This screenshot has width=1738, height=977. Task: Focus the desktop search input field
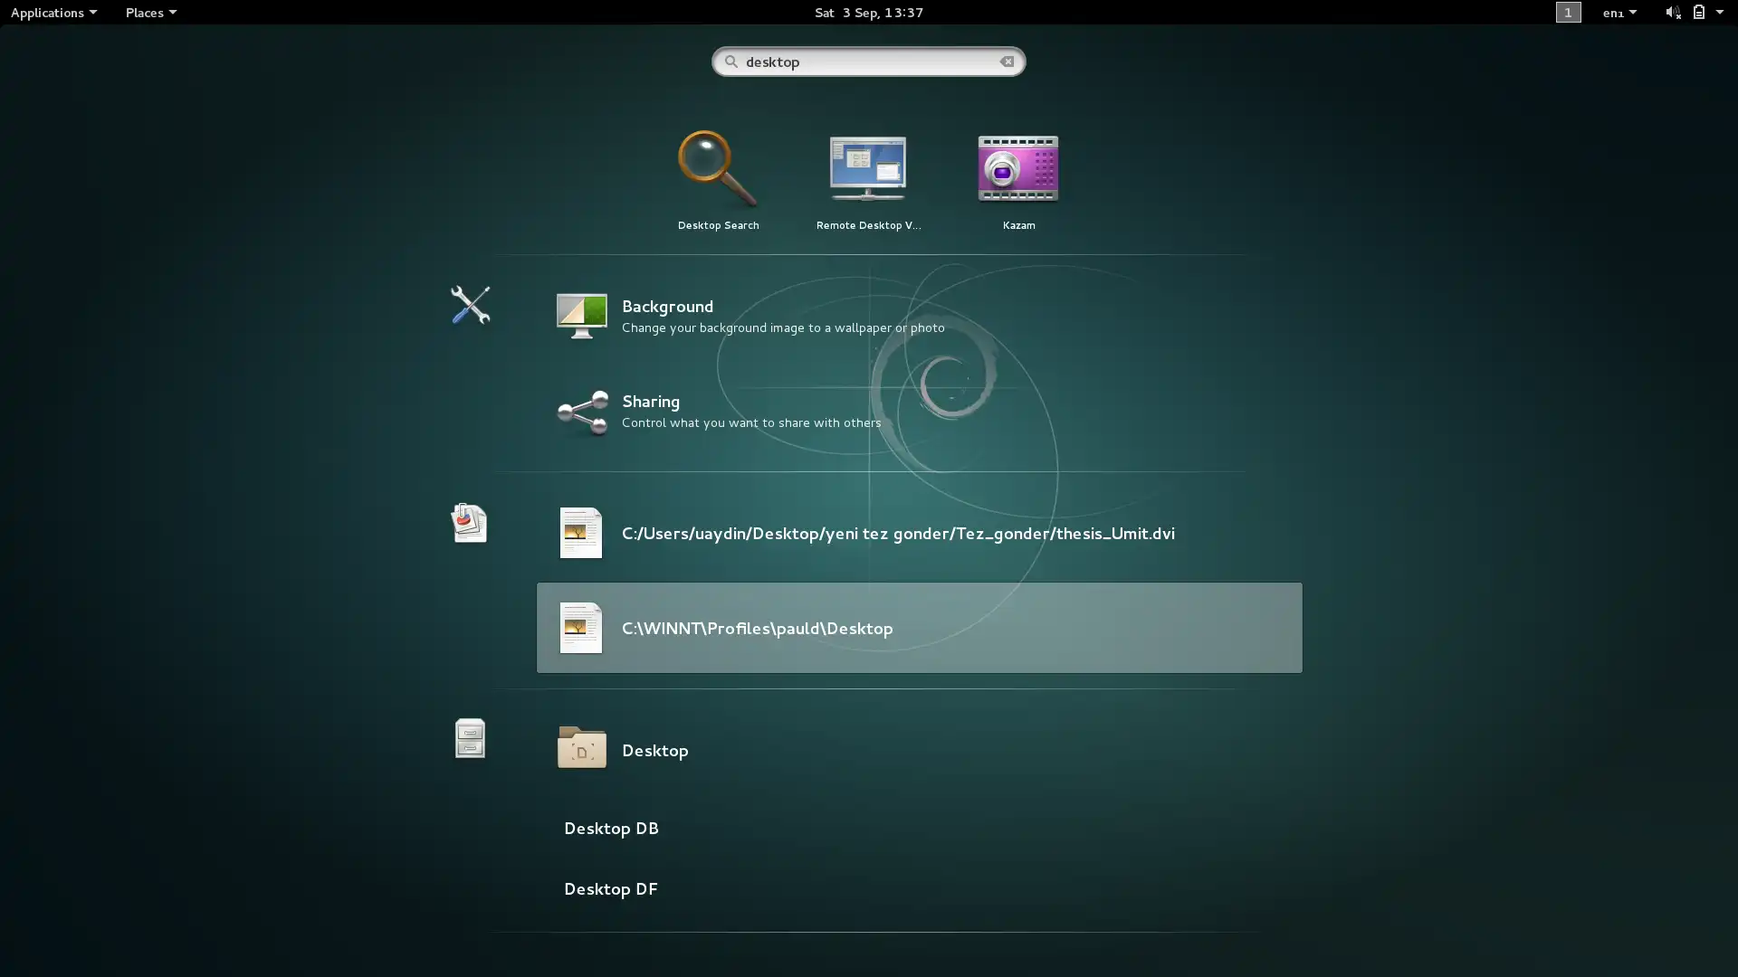(868, 62)
